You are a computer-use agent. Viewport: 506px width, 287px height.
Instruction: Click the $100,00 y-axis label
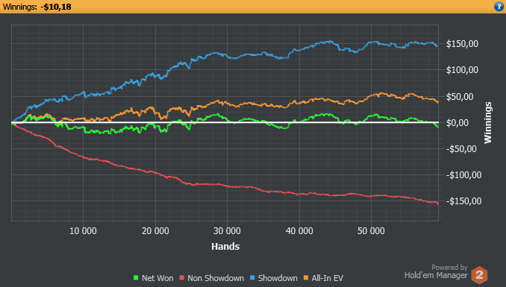point(462,70)
